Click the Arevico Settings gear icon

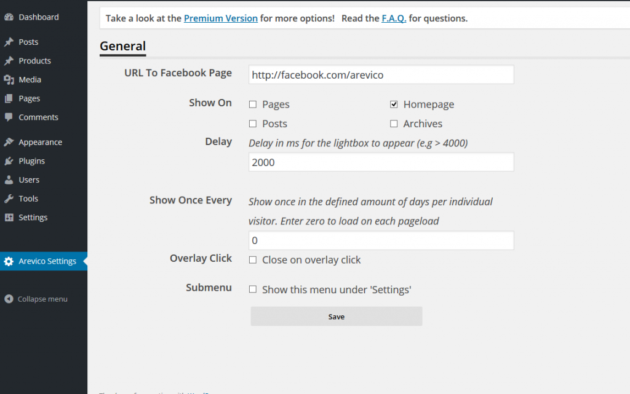(9, 261)
